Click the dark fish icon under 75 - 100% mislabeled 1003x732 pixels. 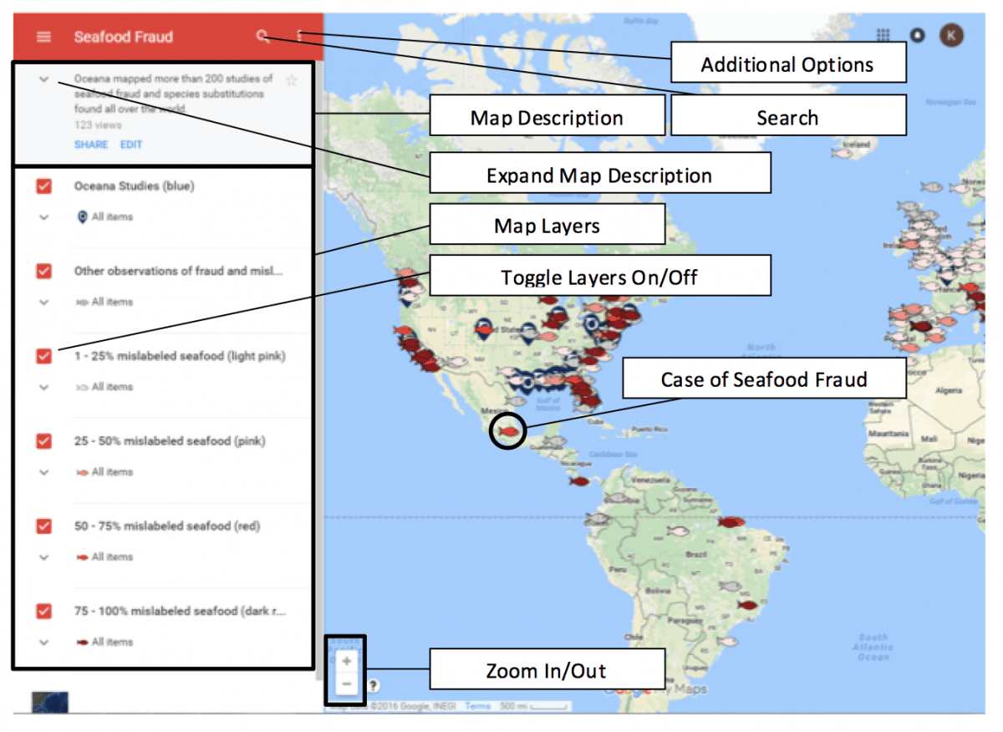[82, 643]
